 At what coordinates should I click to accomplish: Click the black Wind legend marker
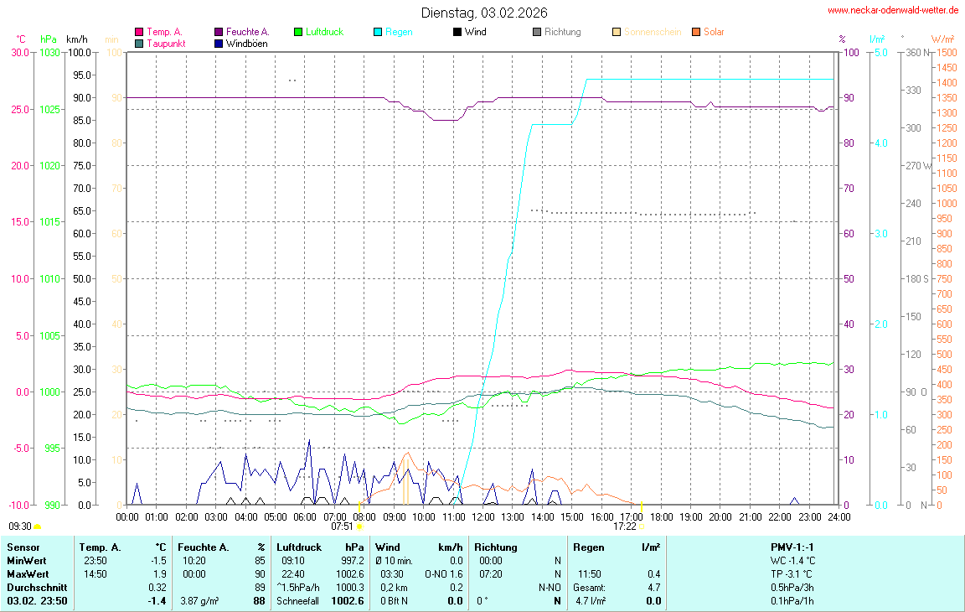457,32
